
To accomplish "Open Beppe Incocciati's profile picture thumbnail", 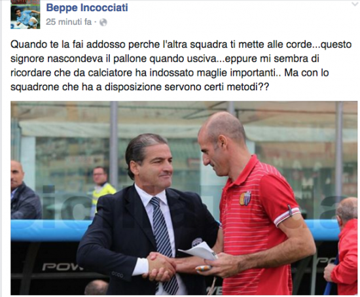I will (26, 14).
